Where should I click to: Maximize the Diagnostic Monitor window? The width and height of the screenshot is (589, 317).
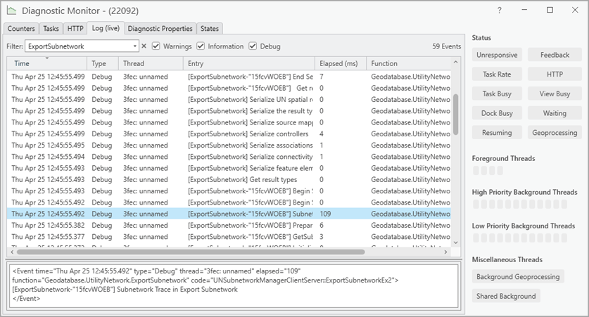click(550, 10)
